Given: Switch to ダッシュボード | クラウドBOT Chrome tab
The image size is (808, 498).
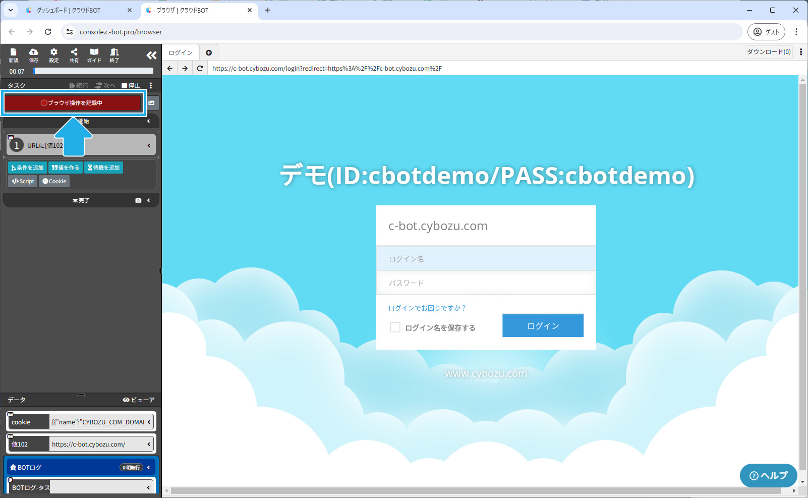Looking at the screenshot, I should 79,10.
